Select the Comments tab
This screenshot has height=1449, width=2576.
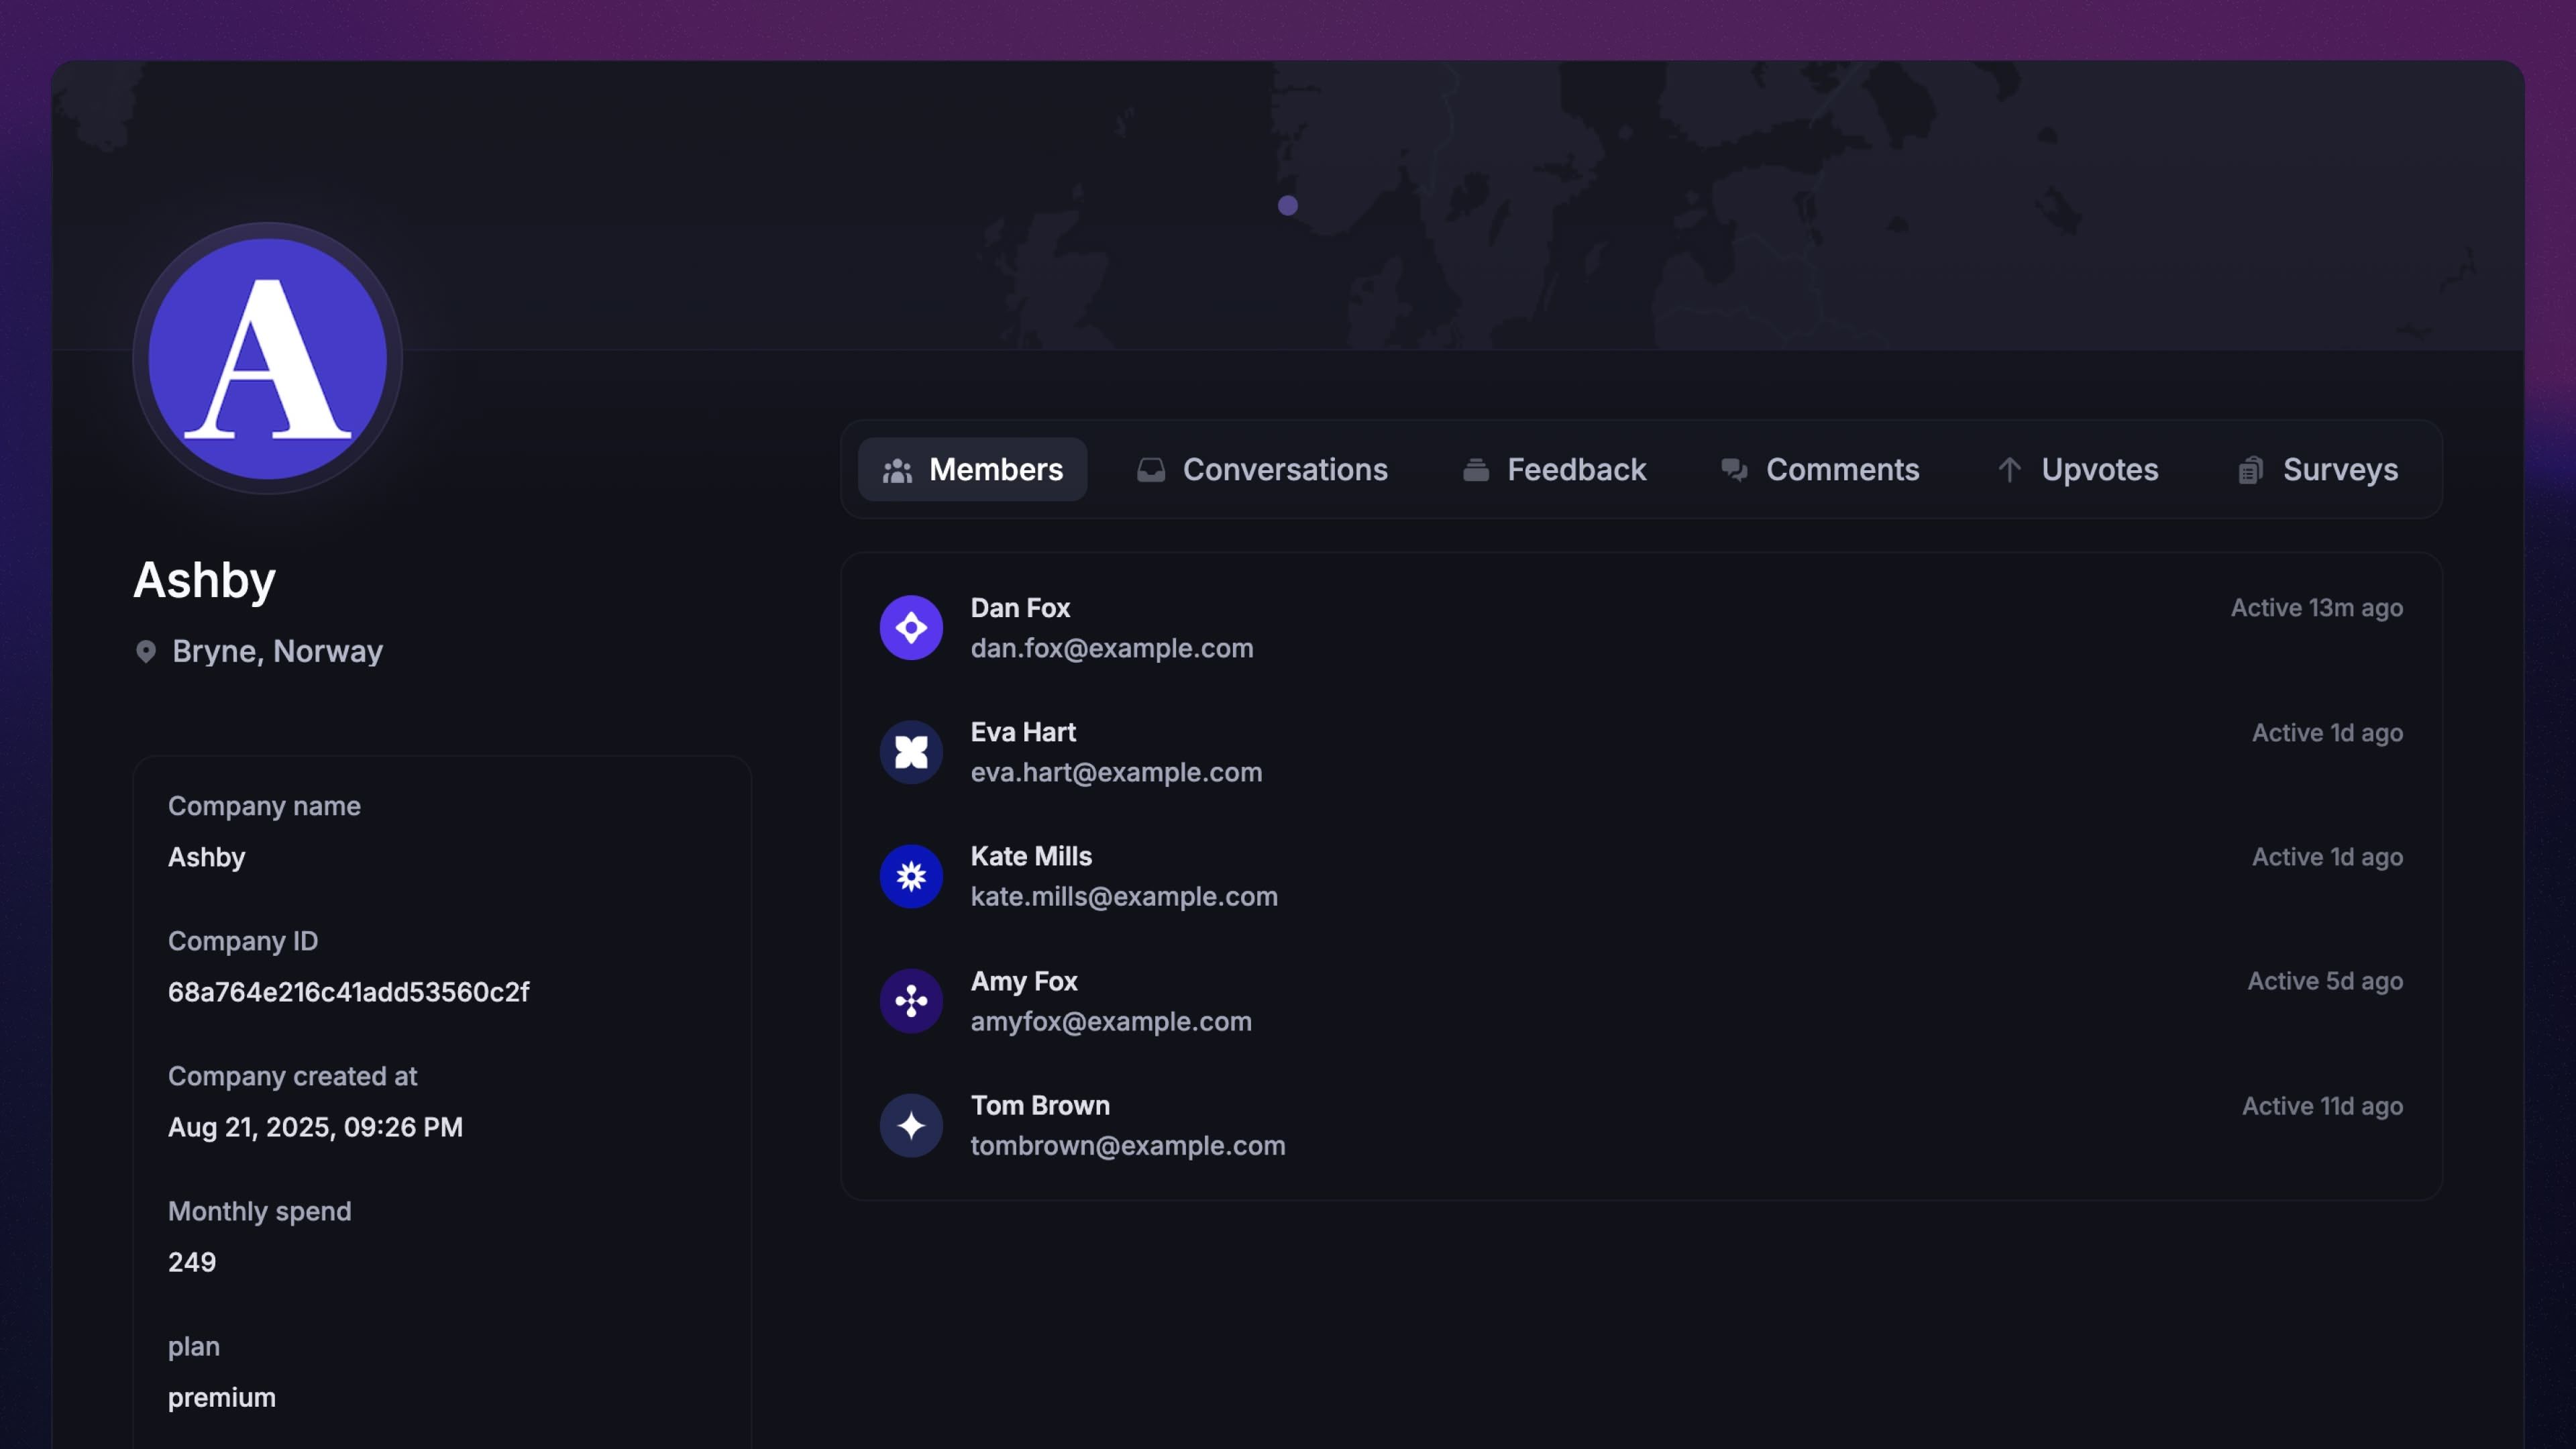[1819, 470]
